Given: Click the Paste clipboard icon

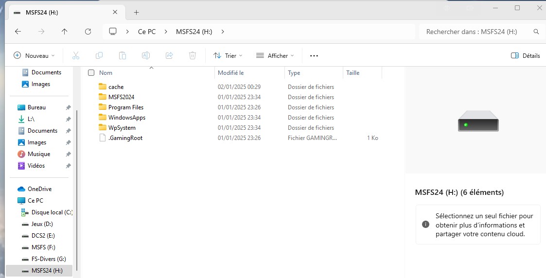Looking at the screenshot, I should [x=122, y=56].
